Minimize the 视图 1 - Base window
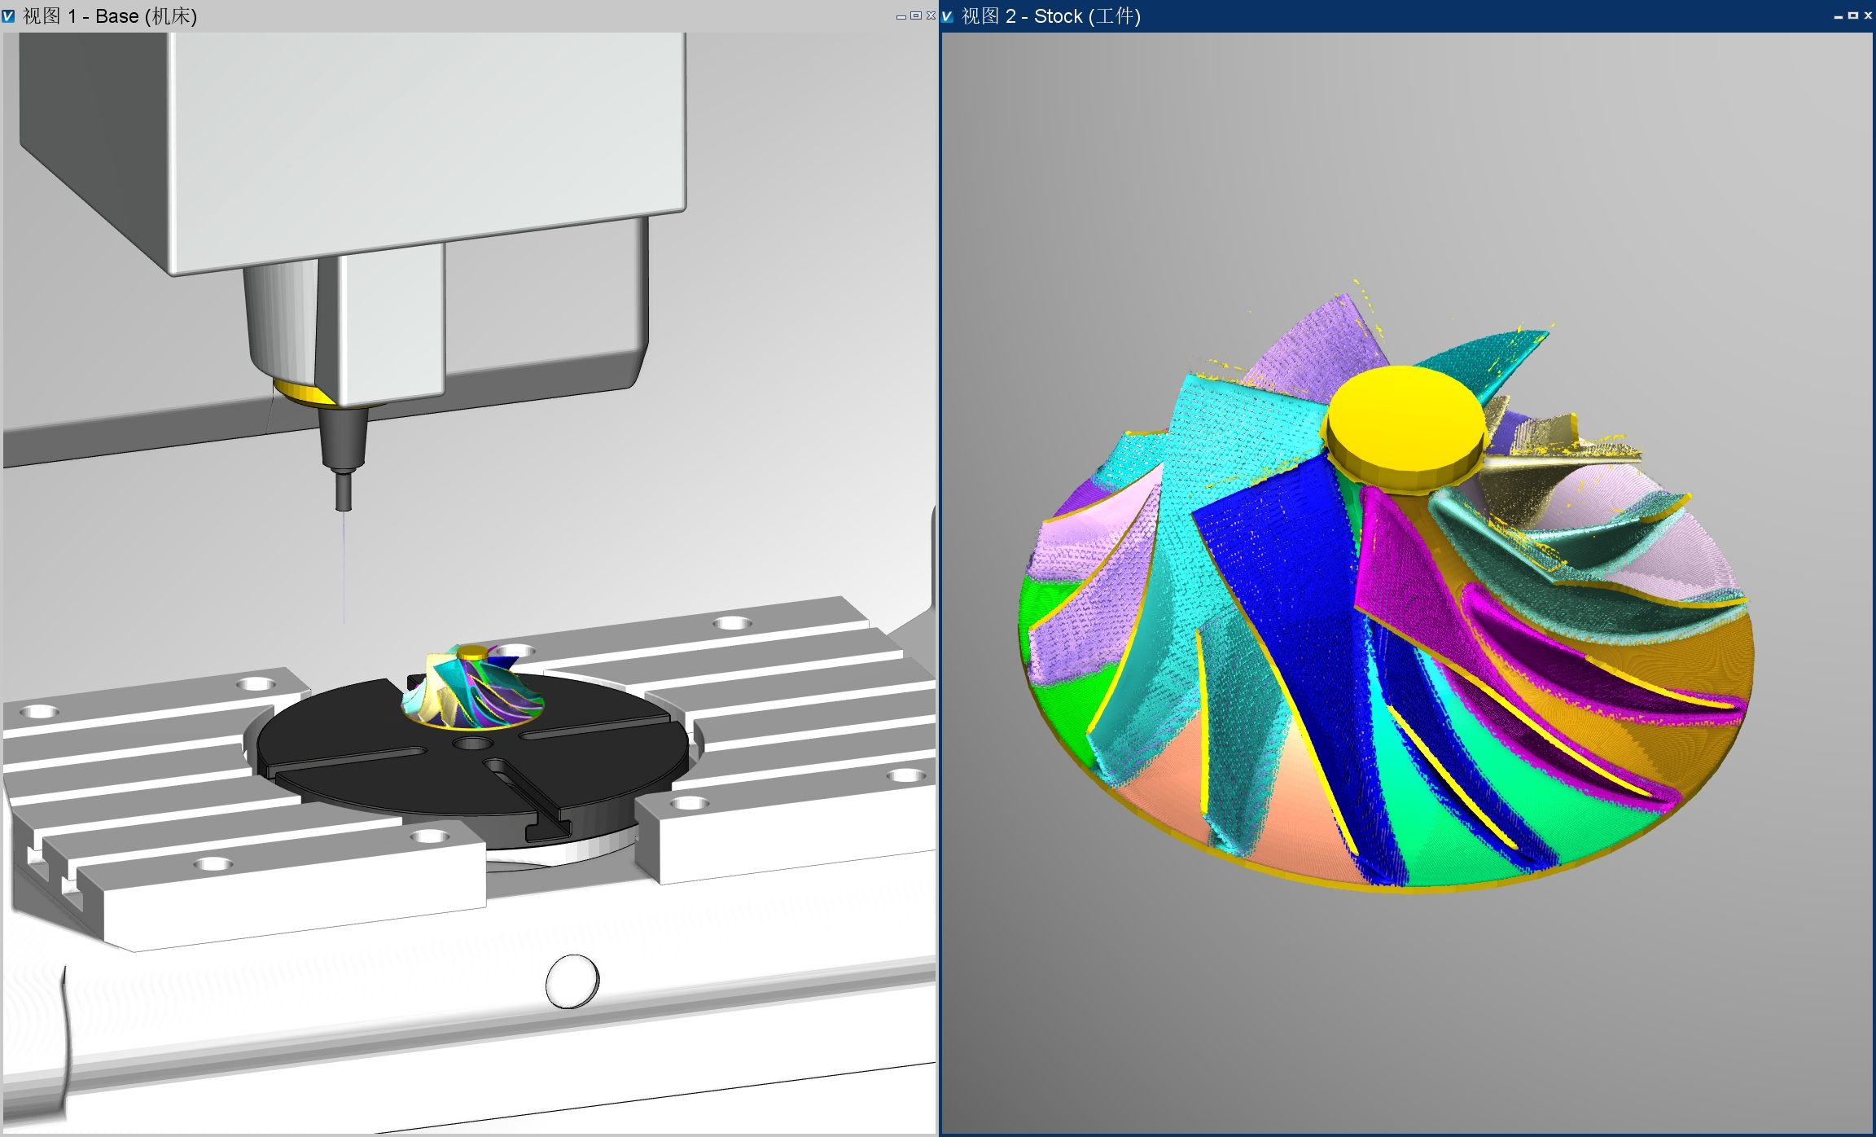Viewport: 1876px width, 1137px height. (901, 16)
